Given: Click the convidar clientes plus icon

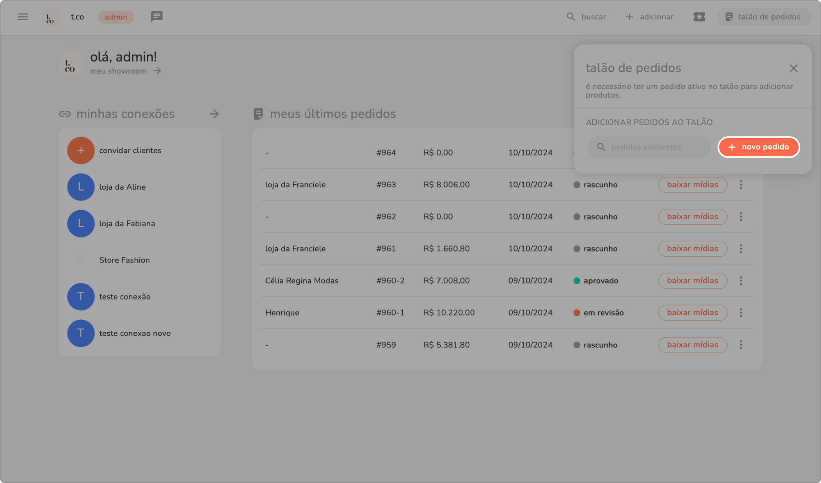Looking at the screenshot, I should pos(81,150).
